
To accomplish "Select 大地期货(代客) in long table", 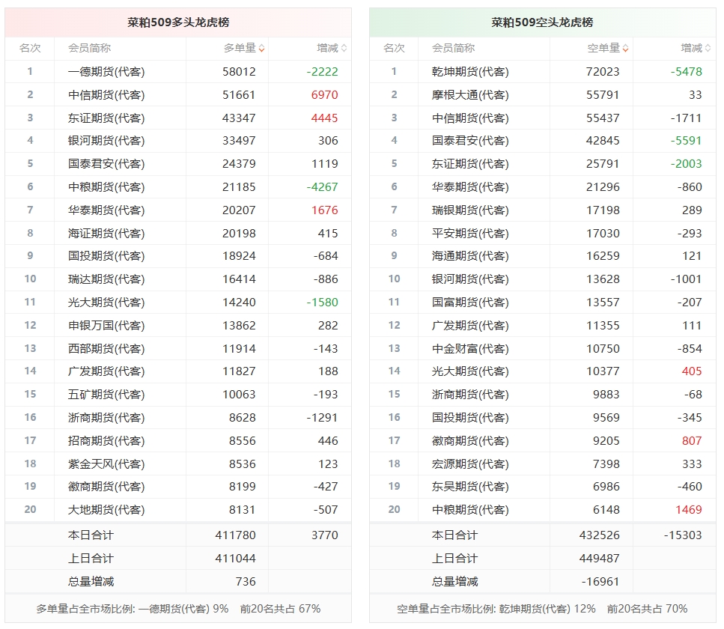I will click(x=106, y=509).
